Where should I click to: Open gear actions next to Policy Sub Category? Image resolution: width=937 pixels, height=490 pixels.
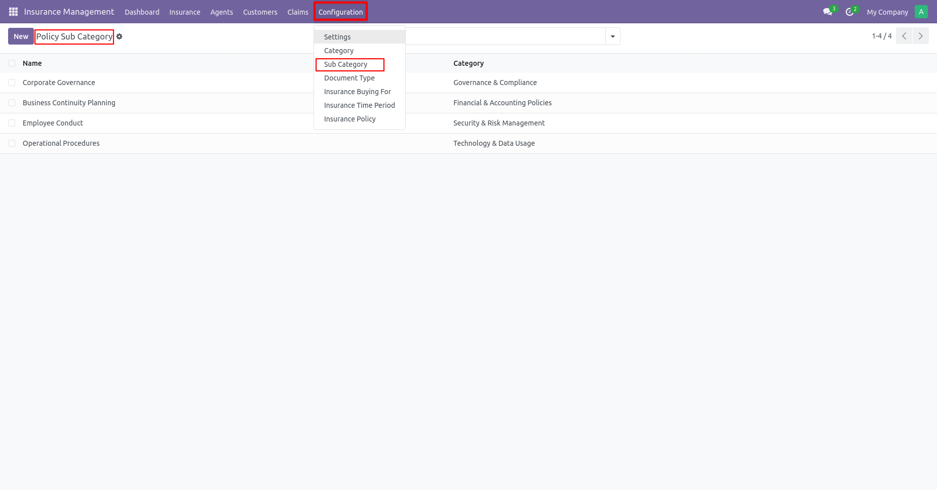tap(120, 36)
